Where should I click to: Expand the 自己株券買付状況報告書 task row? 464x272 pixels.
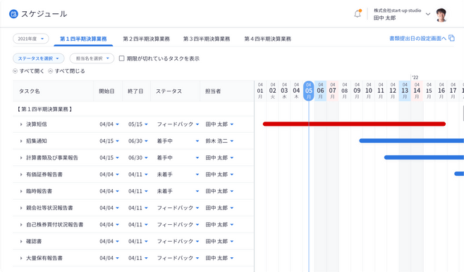tap(21, 224)
